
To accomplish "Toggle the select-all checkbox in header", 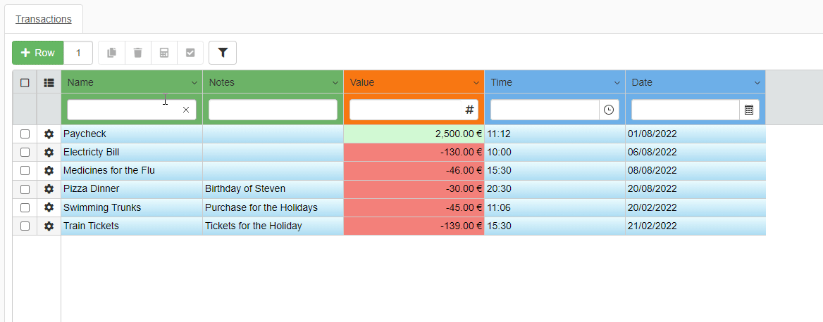I will pyautogui.click(x=25, y=82).
